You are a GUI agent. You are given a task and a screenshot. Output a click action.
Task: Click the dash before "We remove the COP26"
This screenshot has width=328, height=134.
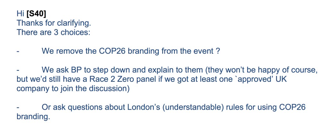point(18,51)
